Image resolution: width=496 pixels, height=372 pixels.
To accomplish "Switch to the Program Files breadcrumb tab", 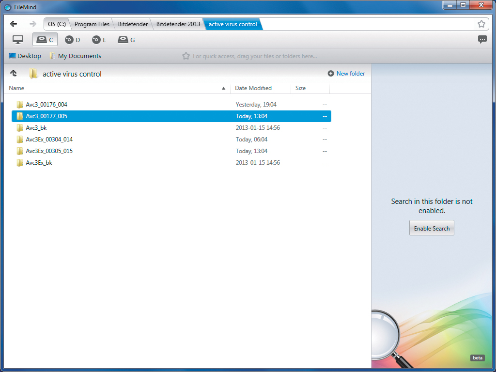I will (x=92, y=23).
